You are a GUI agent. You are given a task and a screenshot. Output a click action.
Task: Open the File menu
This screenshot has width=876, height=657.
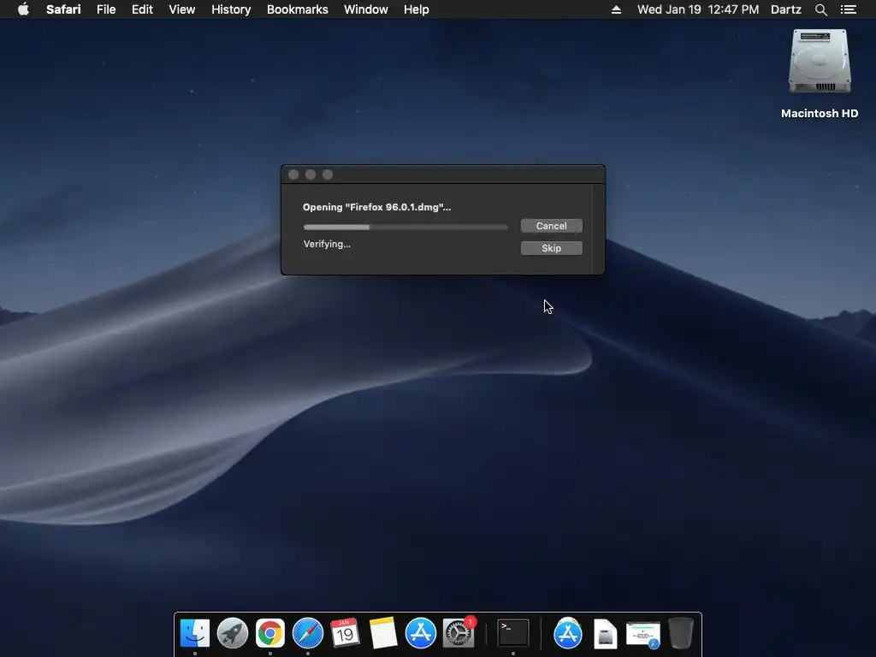[x=106, y=9]
